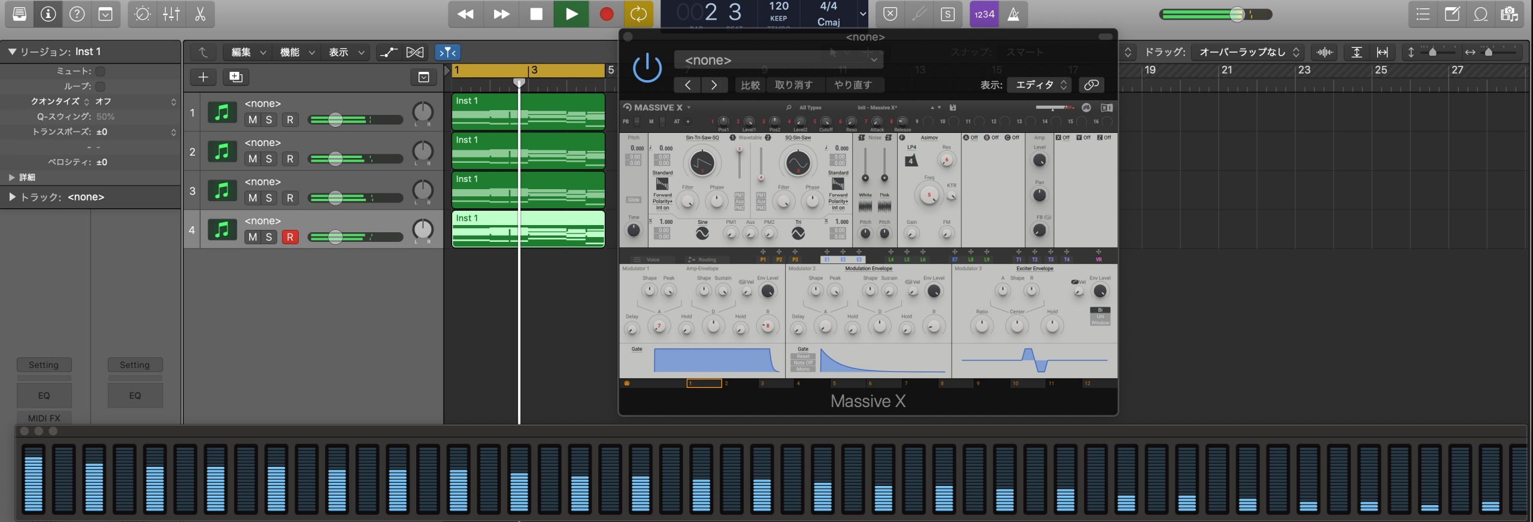Open the 編集 (Edit) menu

(x=248, y=52)
